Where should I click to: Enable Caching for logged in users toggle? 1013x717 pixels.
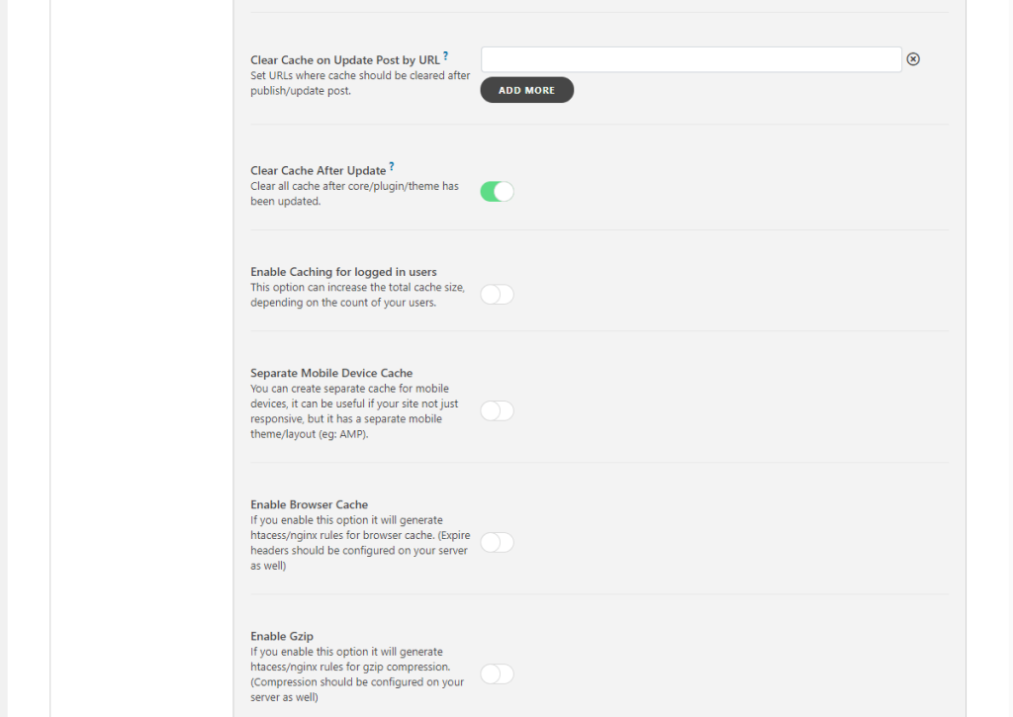coord(497,295)
